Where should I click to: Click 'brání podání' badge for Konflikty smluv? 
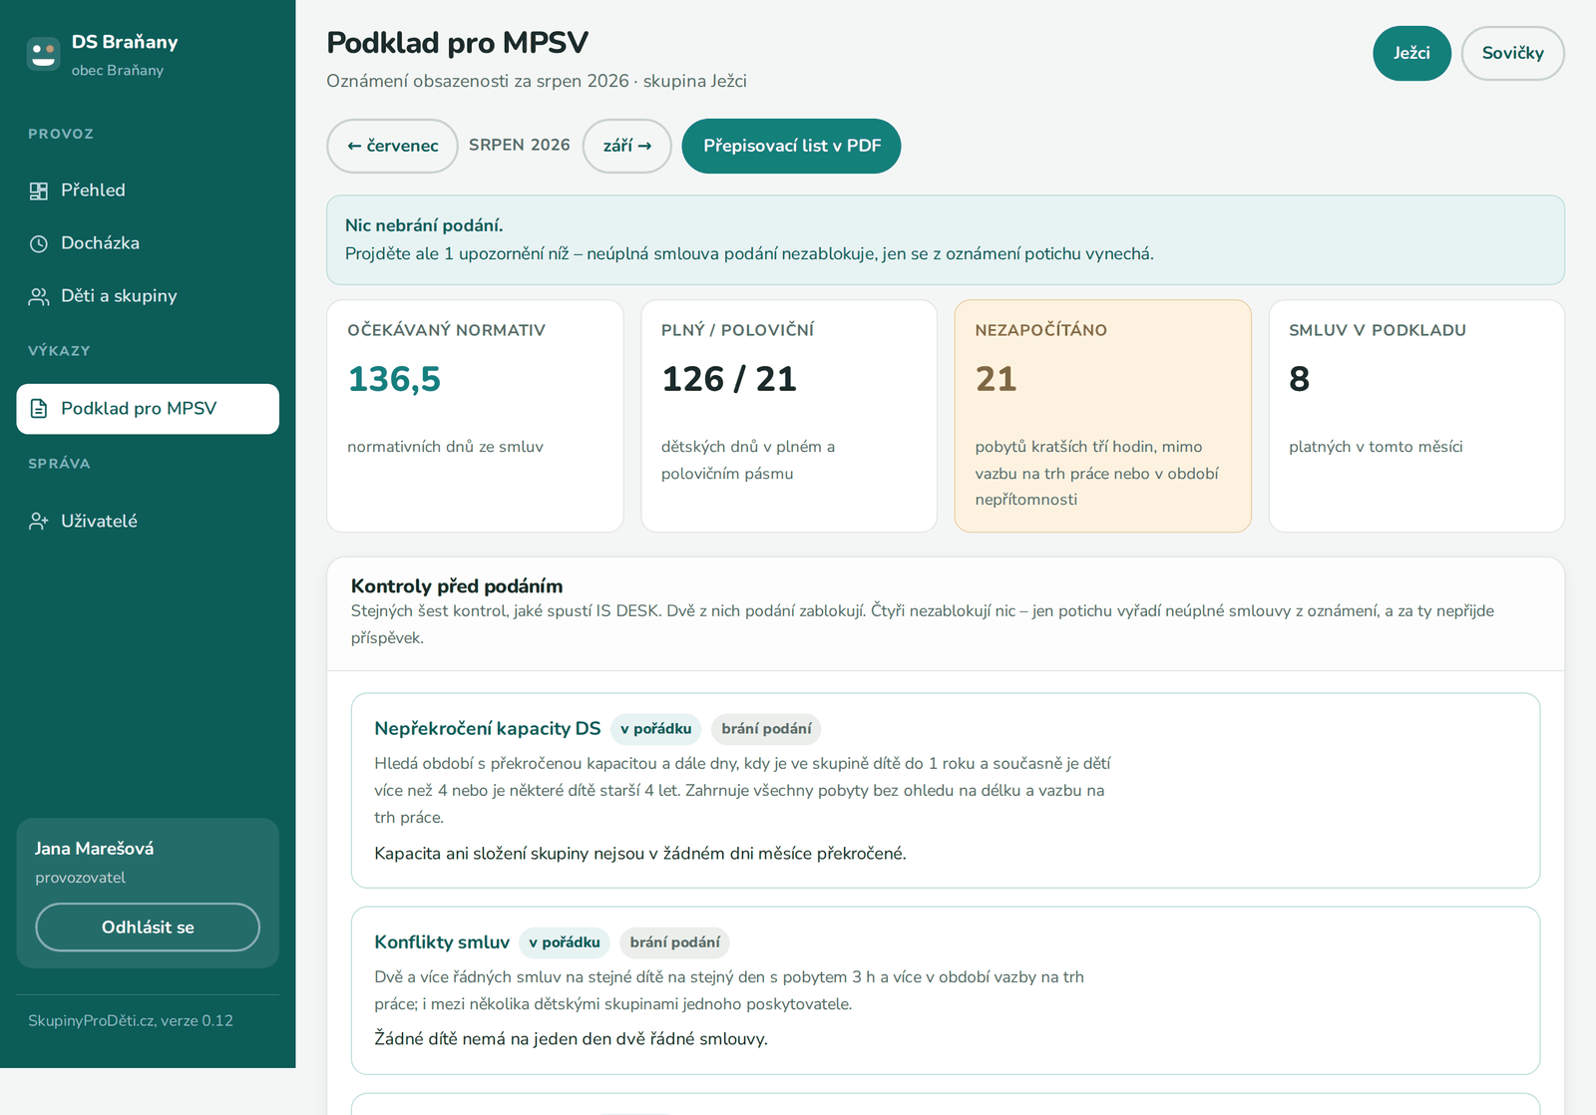pos(674,942)
